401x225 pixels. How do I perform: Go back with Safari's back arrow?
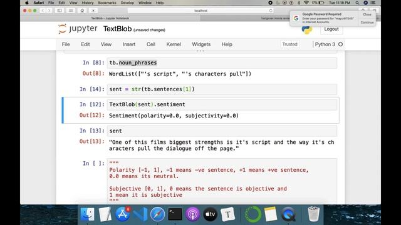click(x=43, y=11)
